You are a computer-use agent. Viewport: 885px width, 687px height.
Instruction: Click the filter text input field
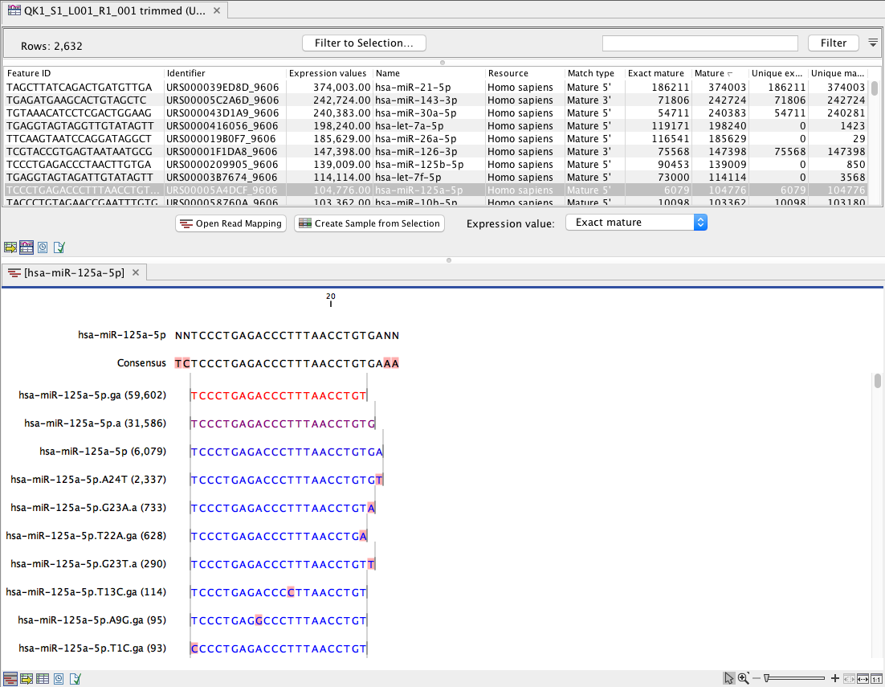coord(699,43)
